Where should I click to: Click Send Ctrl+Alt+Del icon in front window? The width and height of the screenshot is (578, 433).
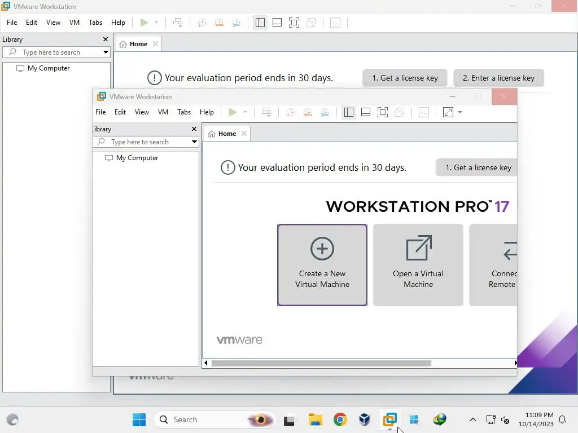pyautogui.click(x=266, y=112)
